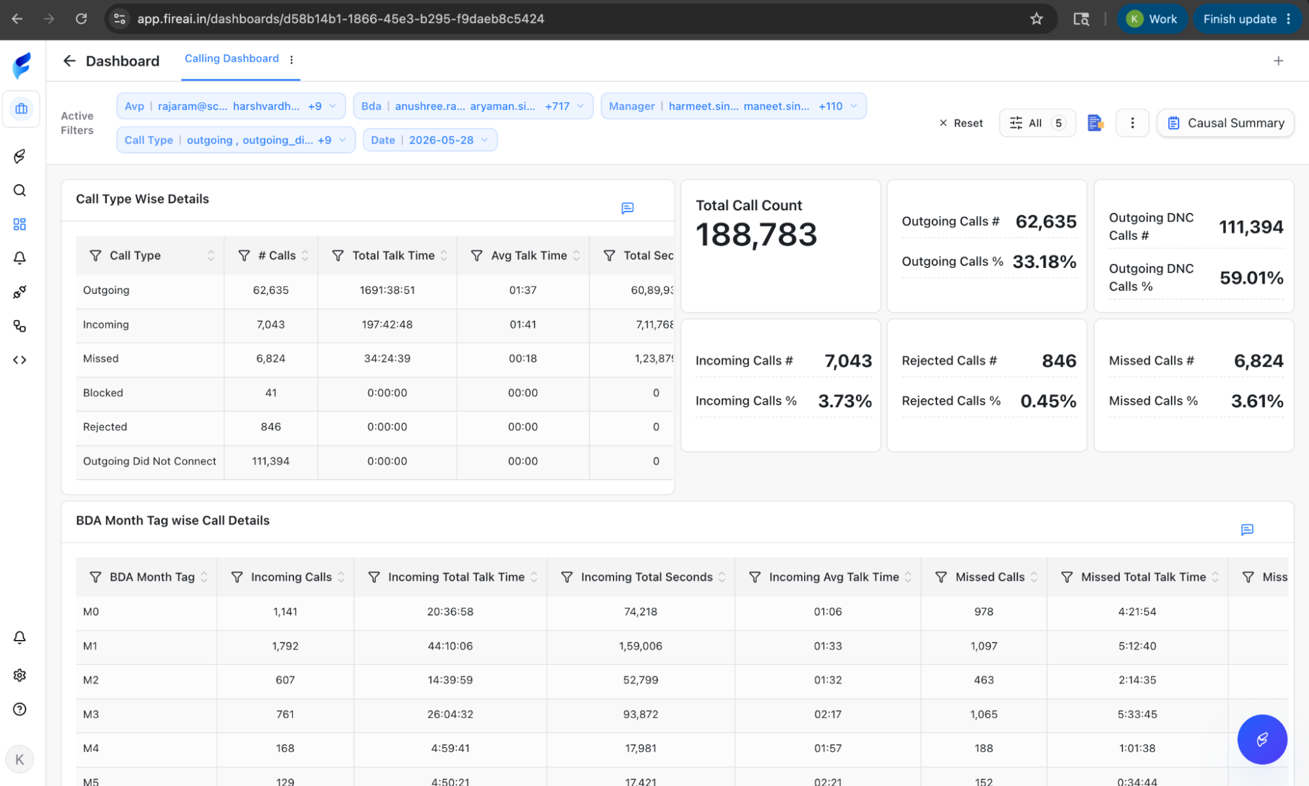This screenshot has width=1309, height=786.
Task: Click the report document icon beside the All filter
Action: click(x=1096, y=122)
